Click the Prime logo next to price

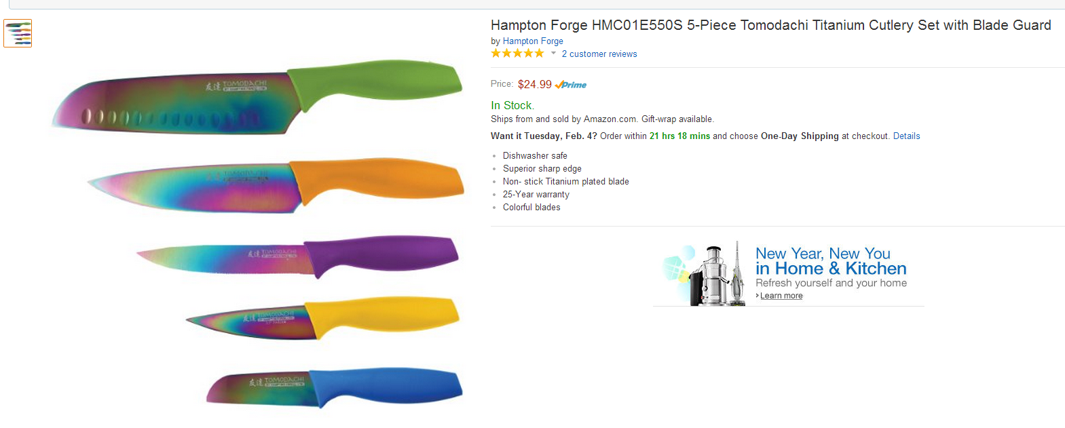click(x=571, y=85)
